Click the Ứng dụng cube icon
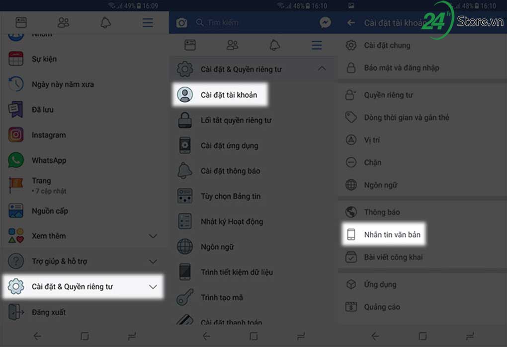The image size is (507, 347). 351,284
